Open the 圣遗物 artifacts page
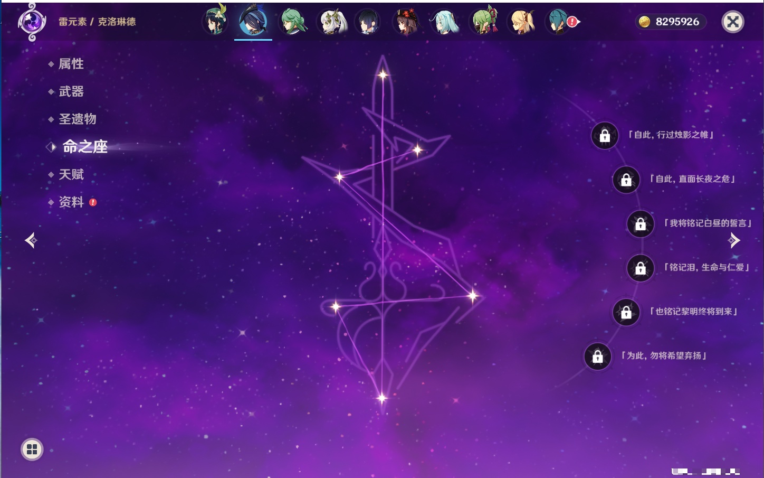This screenshot has height=478, width=764. (x=78, y=119)
